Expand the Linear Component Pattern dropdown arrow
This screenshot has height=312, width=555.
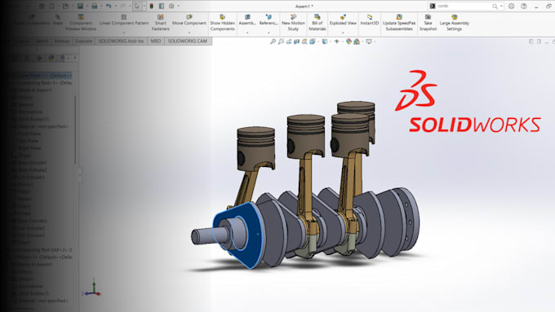(124, 33)
